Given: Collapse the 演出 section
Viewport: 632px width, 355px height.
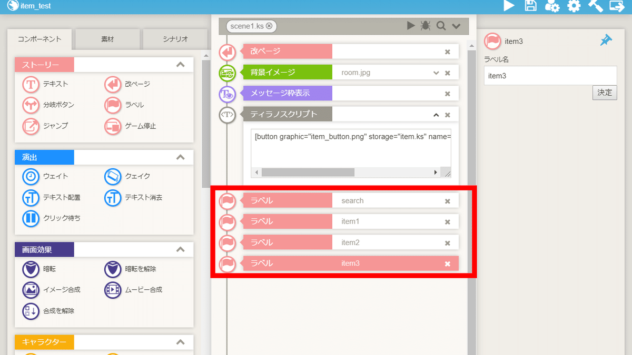Looking at the screenshot, I should point(180,157).
